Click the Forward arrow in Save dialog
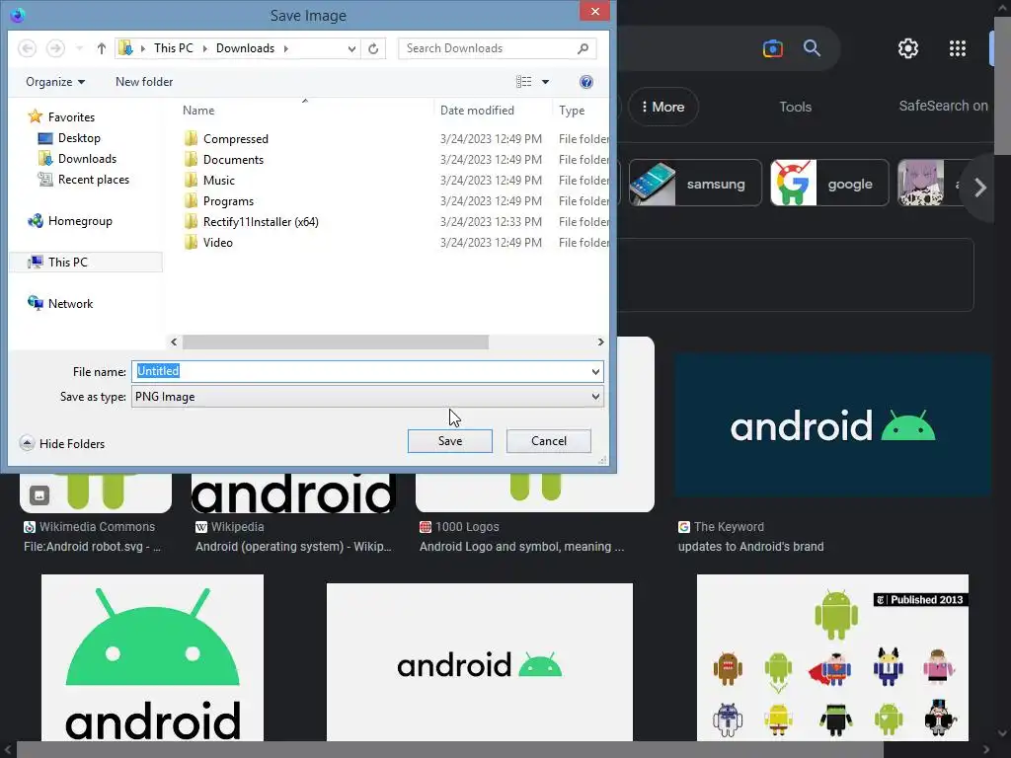 55,48
